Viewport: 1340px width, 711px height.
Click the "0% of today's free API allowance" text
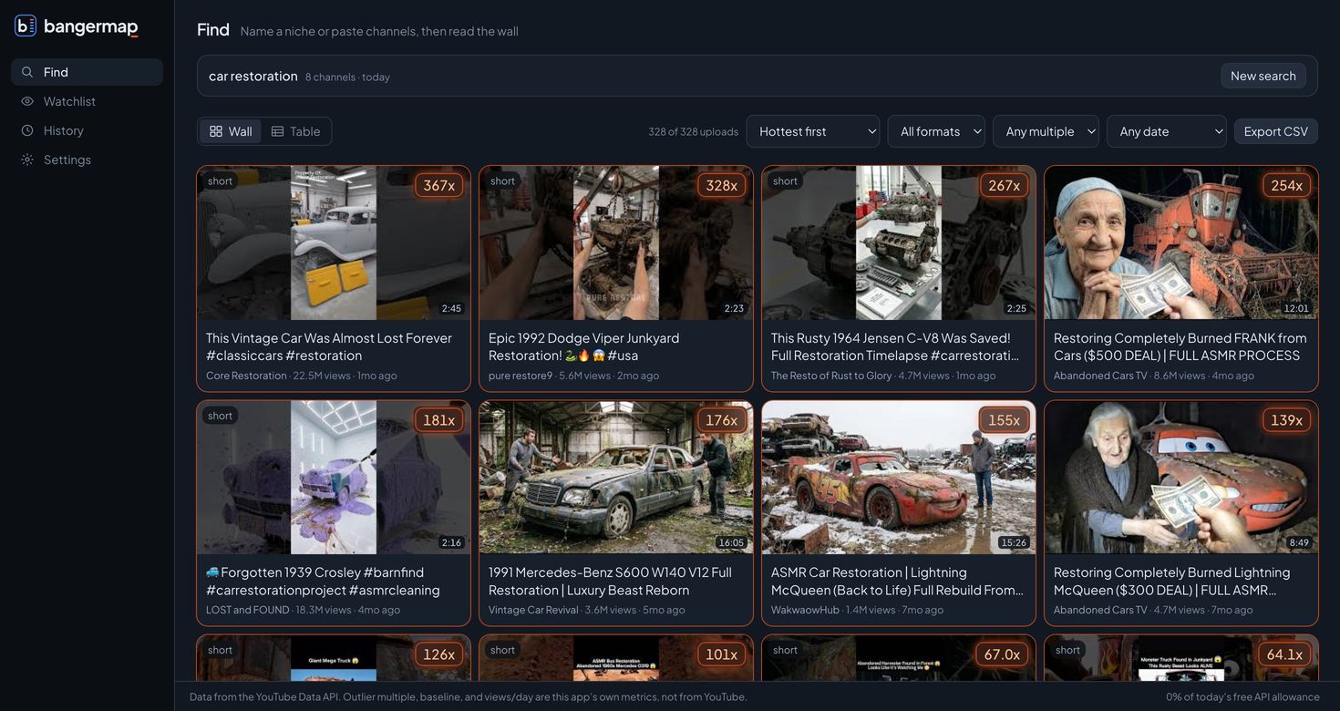pos(1242,696)
